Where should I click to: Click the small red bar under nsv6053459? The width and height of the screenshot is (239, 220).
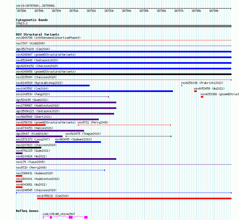[195, 91]
